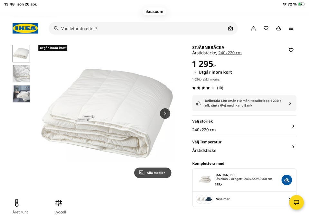Open the chat support bubble

[x=296, y=202]
